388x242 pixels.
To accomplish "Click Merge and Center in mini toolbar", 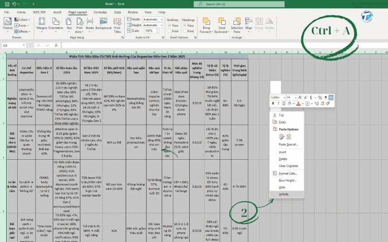I will tap(331, 98).
